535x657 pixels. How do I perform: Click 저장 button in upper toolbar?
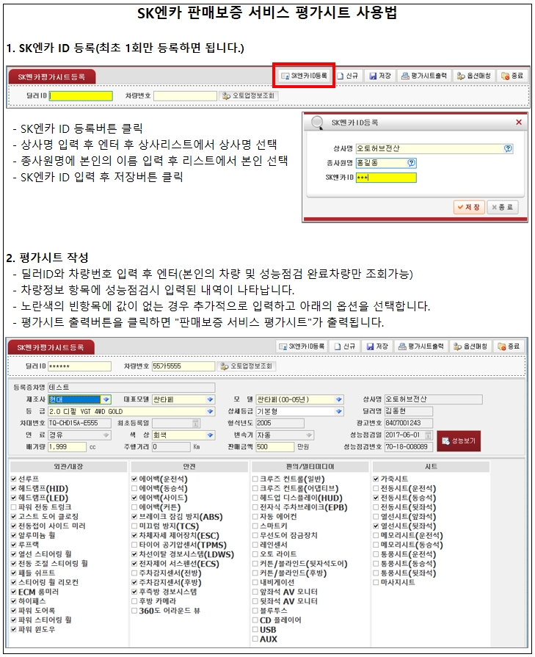coord(380,76)
